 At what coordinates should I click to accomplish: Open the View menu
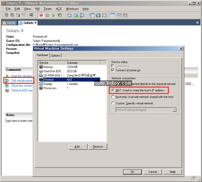pos(27,9)
